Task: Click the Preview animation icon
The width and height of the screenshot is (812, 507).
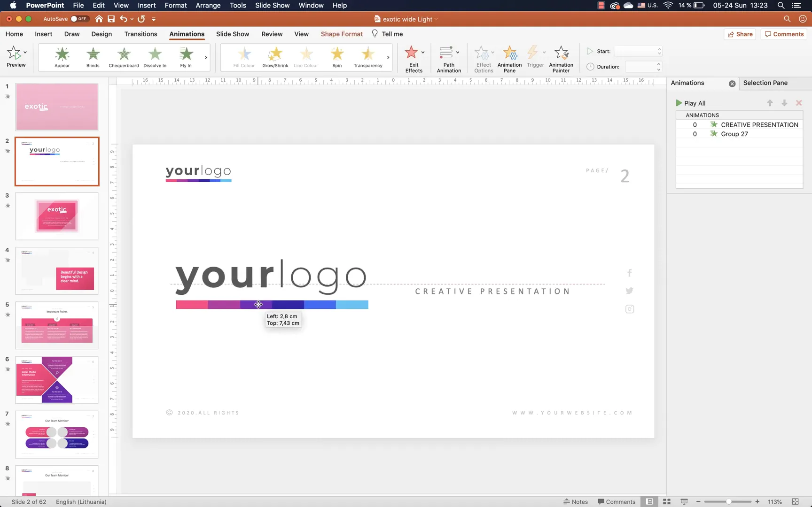Action: 16,56
